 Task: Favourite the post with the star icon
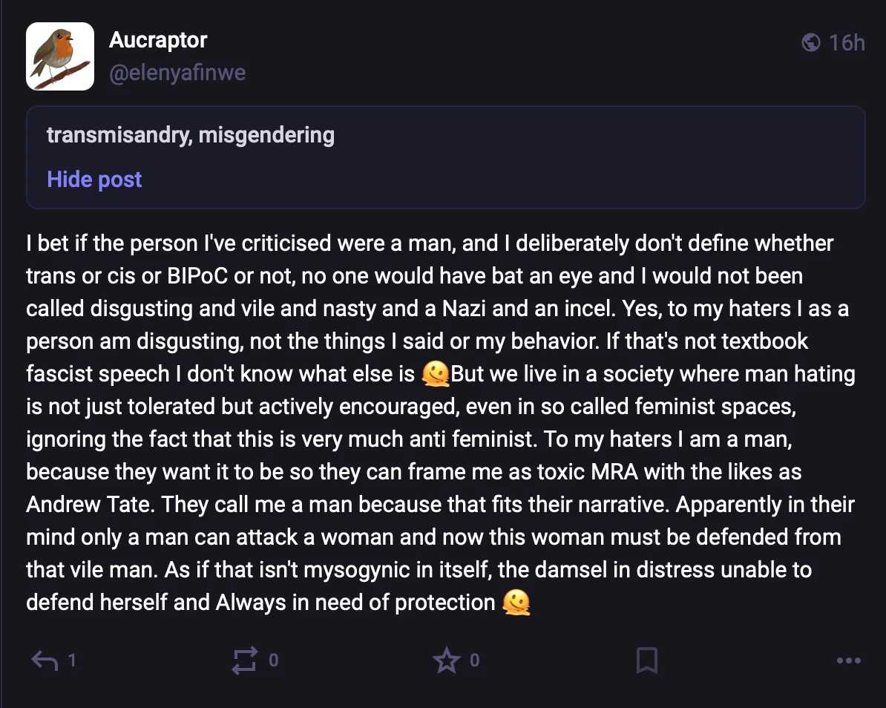pos(446,660)
